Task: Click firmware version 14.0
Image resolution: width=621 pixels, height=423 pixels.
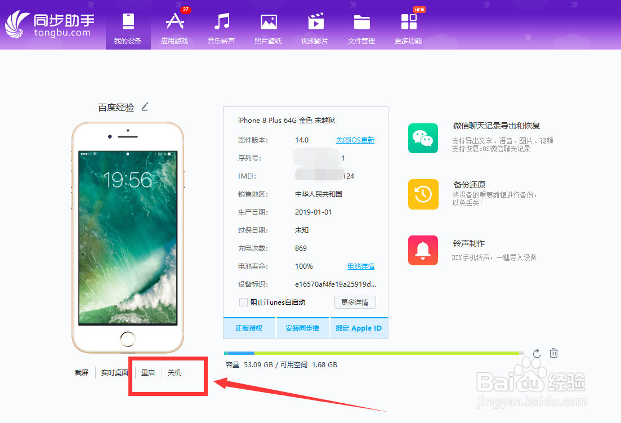Action: [302, 140]
